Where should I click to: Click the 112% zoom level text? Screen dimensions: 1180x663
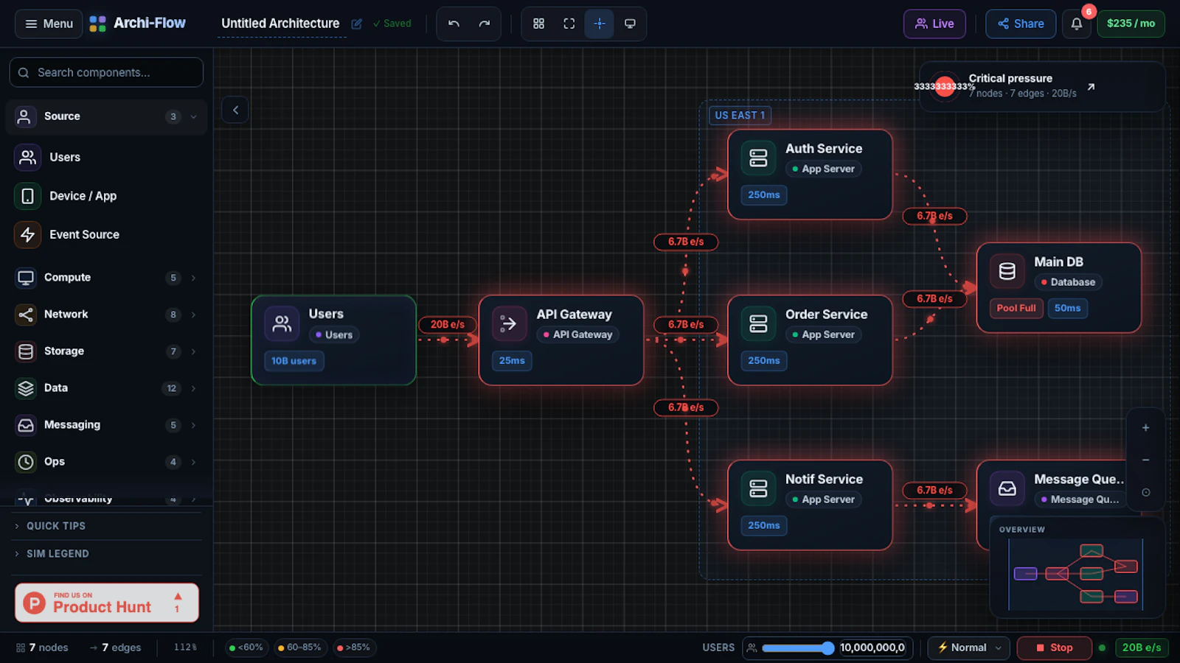click(185, 648)
